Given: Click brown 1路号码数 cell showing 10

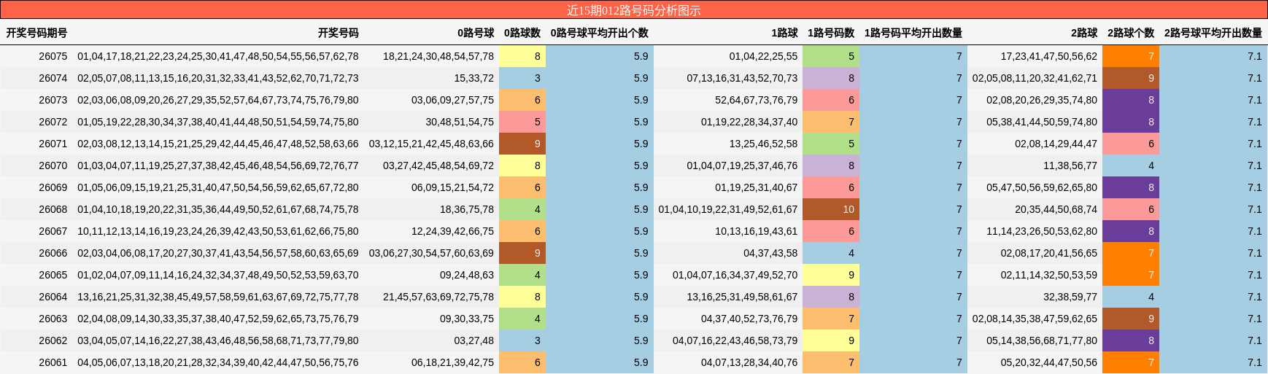Looking at the screenshot, I should [x=831, y=209].
